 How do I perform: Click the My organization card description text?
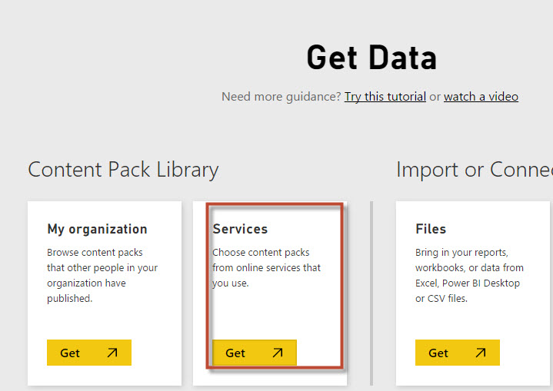[102, 275]
